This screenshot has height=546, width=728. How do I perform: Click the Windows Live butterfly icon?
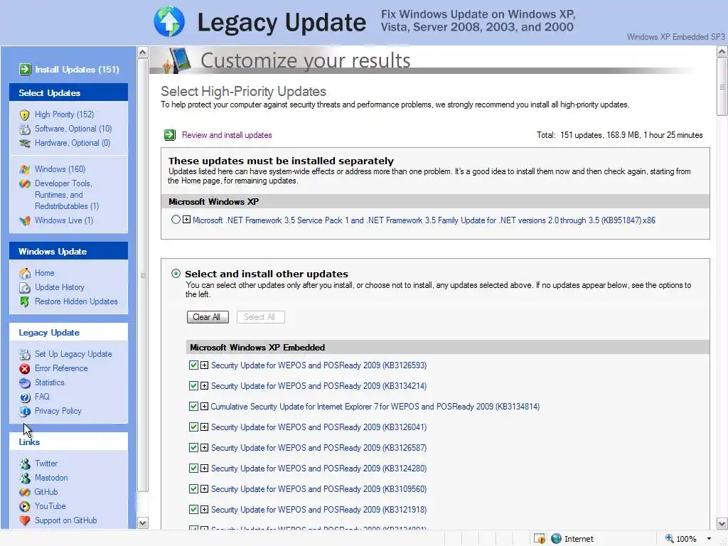pos(25,220)
